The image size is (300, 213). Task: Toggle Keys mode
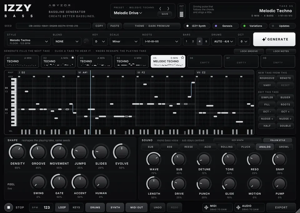(76, 207)
